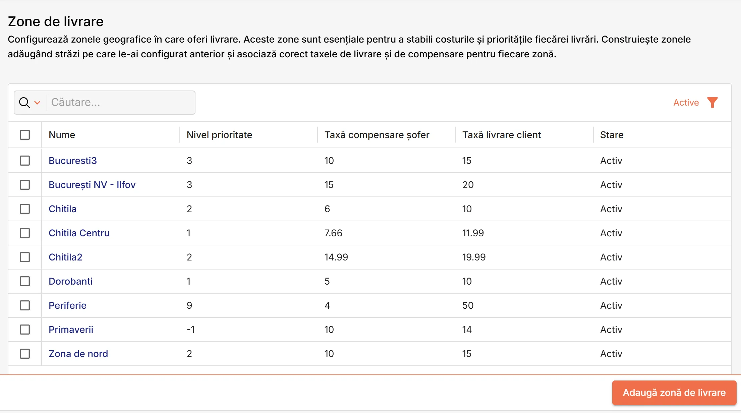Check the Bucuresti3 row checkbox
This screenshot has height=413, width=741.
[x=25, y=161]
